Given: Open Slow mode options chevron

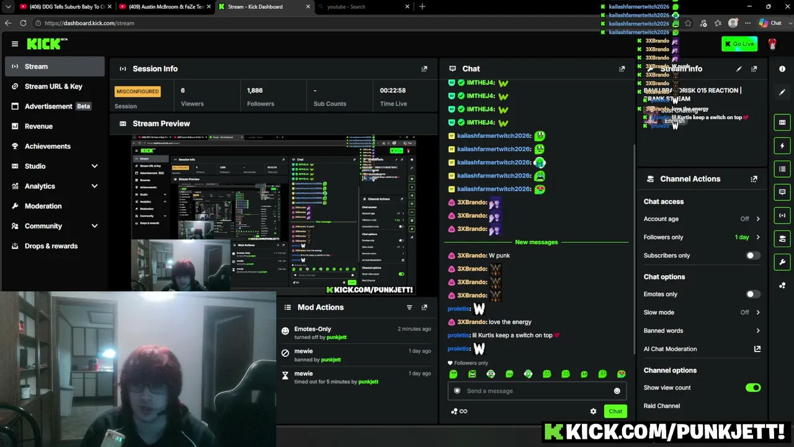Looking at the screenshot, I should 757,312.
